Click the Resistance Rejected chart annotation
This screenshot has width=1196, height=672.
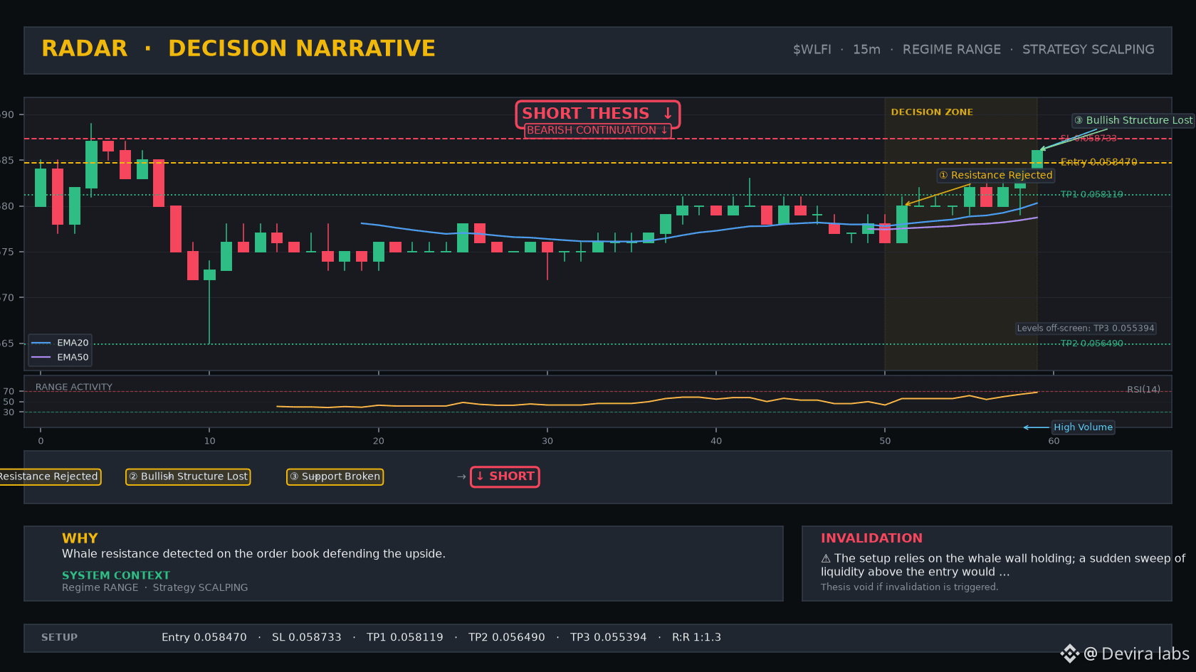(x=995, y=175)
